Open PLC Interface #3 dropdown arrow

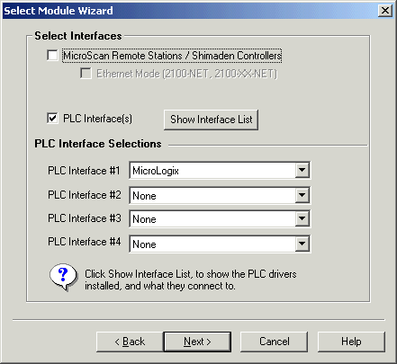[302, 218]
